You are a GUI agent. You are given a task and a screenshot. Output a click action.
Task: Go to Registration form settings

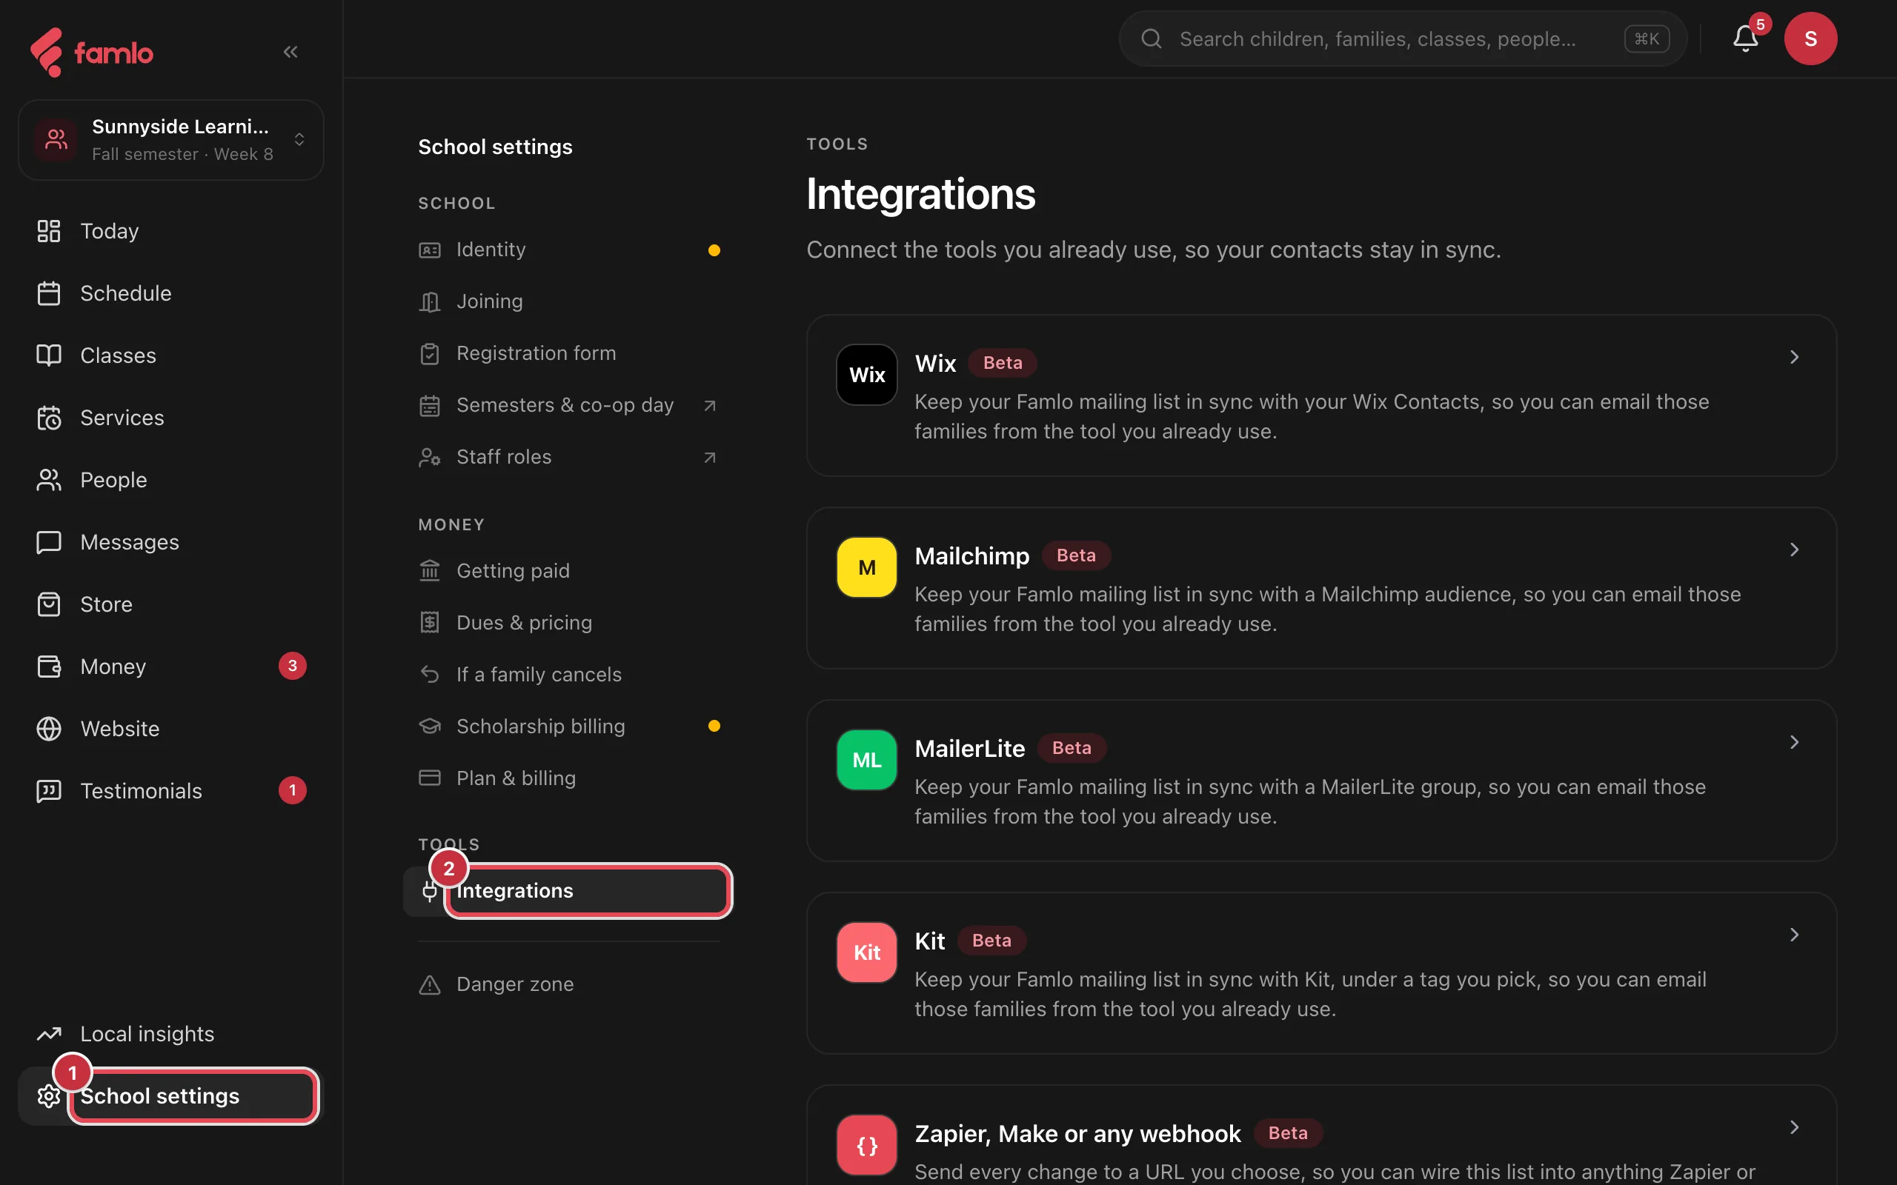(569, 353)
